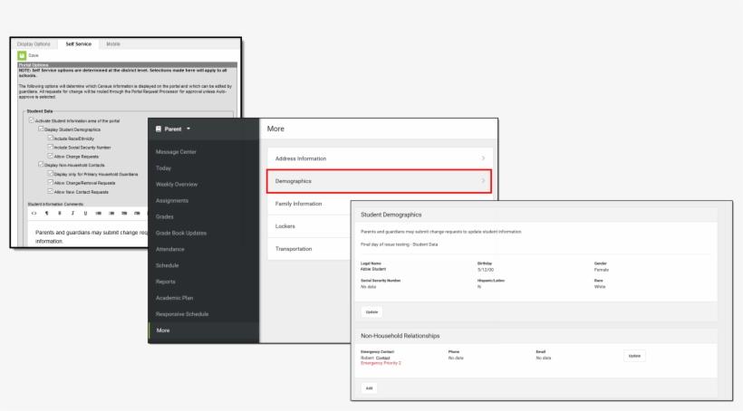Toggle Include Social Security Number checkbox
The width and height of the screenshot is (743, 411).
pos(50,147)
